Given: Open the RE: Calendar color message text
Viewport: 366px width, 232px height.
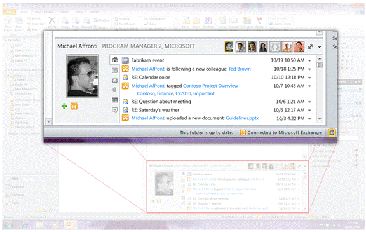Looking at the screenshot, I should click(151, 78).
